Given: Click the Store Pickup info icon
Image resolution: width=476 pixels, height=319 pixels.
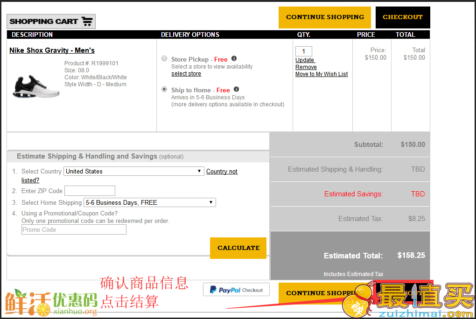Looking at the screenshot, I should (234, 59).
